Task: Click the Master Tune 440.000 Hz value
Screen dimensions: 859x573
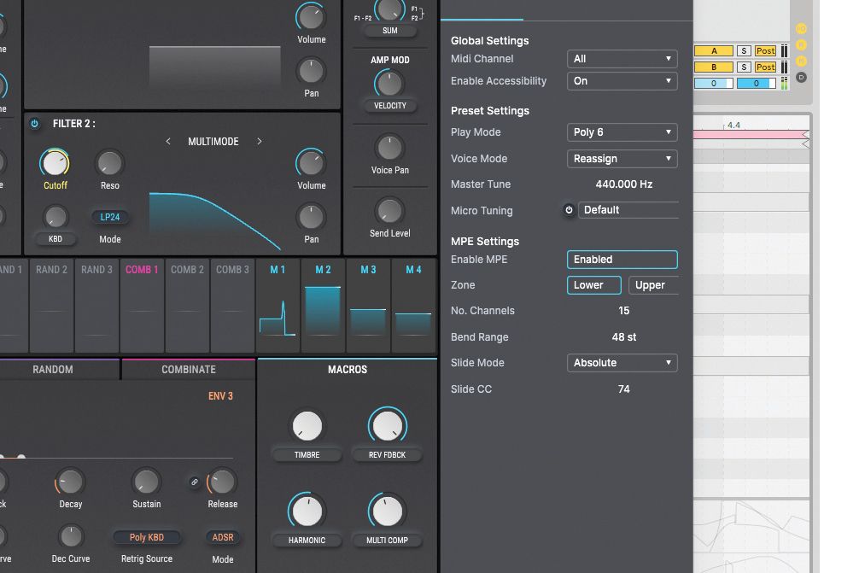Action: [623, 184]
